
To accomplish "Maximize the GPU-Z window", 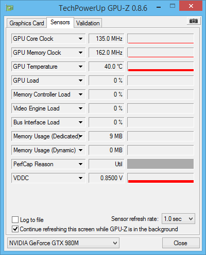I will 173,6.
